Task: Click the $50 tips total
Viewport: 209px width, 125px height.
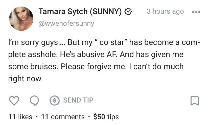Action: click(106, 117)
